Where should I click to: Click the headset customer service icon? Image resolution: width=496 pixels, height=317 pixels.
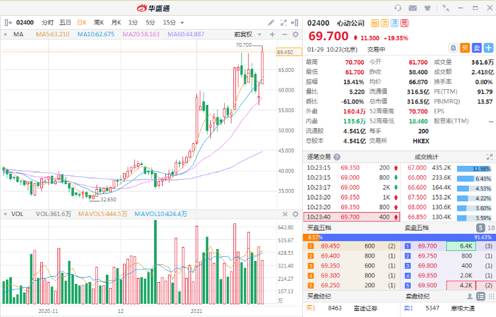pos(397,7)
